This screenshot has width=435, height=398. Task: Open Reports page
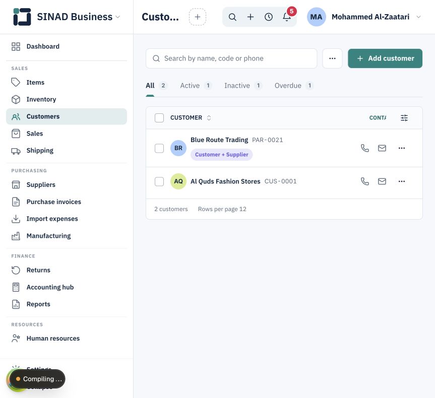[67, 304]
